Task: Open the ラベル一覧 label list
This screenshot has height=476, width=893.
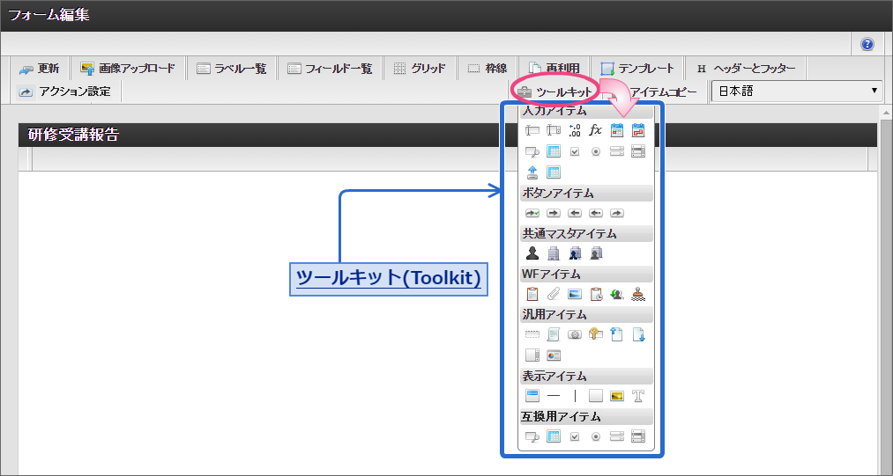Action: coord(231,69)
